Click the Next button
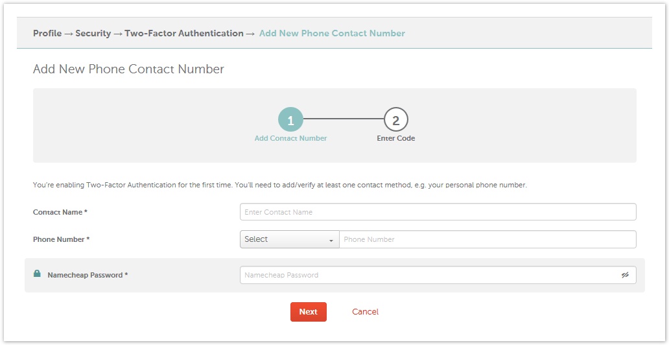Viewport: 669px width, 345px height. click(x=309, y=312)
